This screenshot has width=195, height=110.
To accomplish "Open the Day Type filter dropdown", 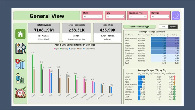I will click(160, 17).
